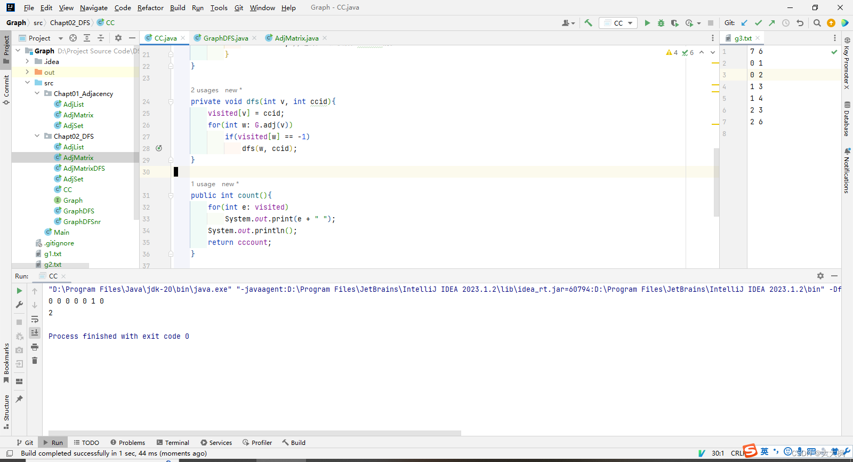Image resolution: width=853 pixels, height=462 pixels.
Task: Pin the Run tab
Action: click(19, 399)
